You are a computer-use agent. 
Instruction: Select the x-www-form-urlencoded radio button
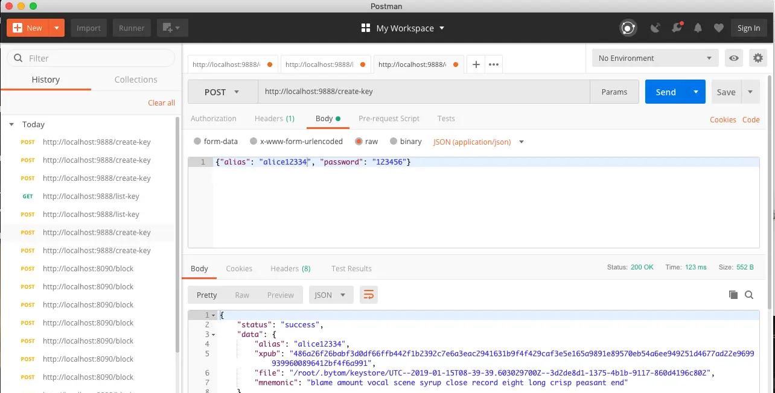[x=253, y=142]
